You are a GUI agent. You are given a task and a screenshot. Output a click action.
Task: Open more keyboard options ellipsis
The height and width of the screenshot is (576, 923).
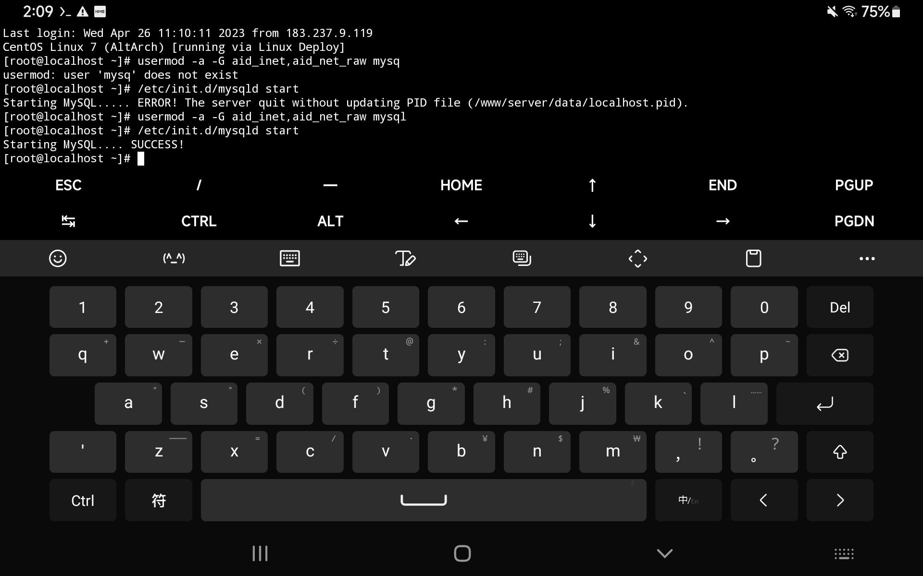(x=867, y=259)
